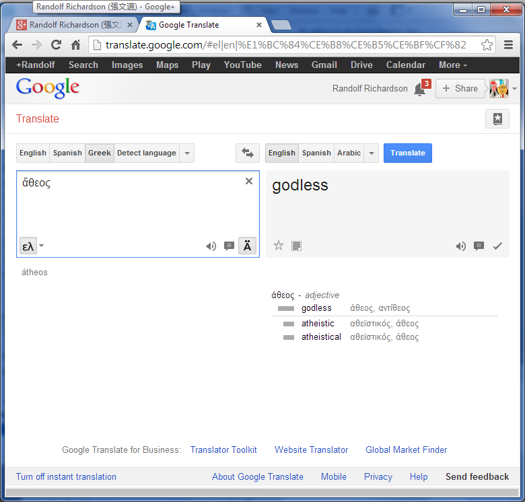This screenshot has height=502, width=525.
Task: Click the horizontal scrollbar at bottom
Action: [262, 493]
